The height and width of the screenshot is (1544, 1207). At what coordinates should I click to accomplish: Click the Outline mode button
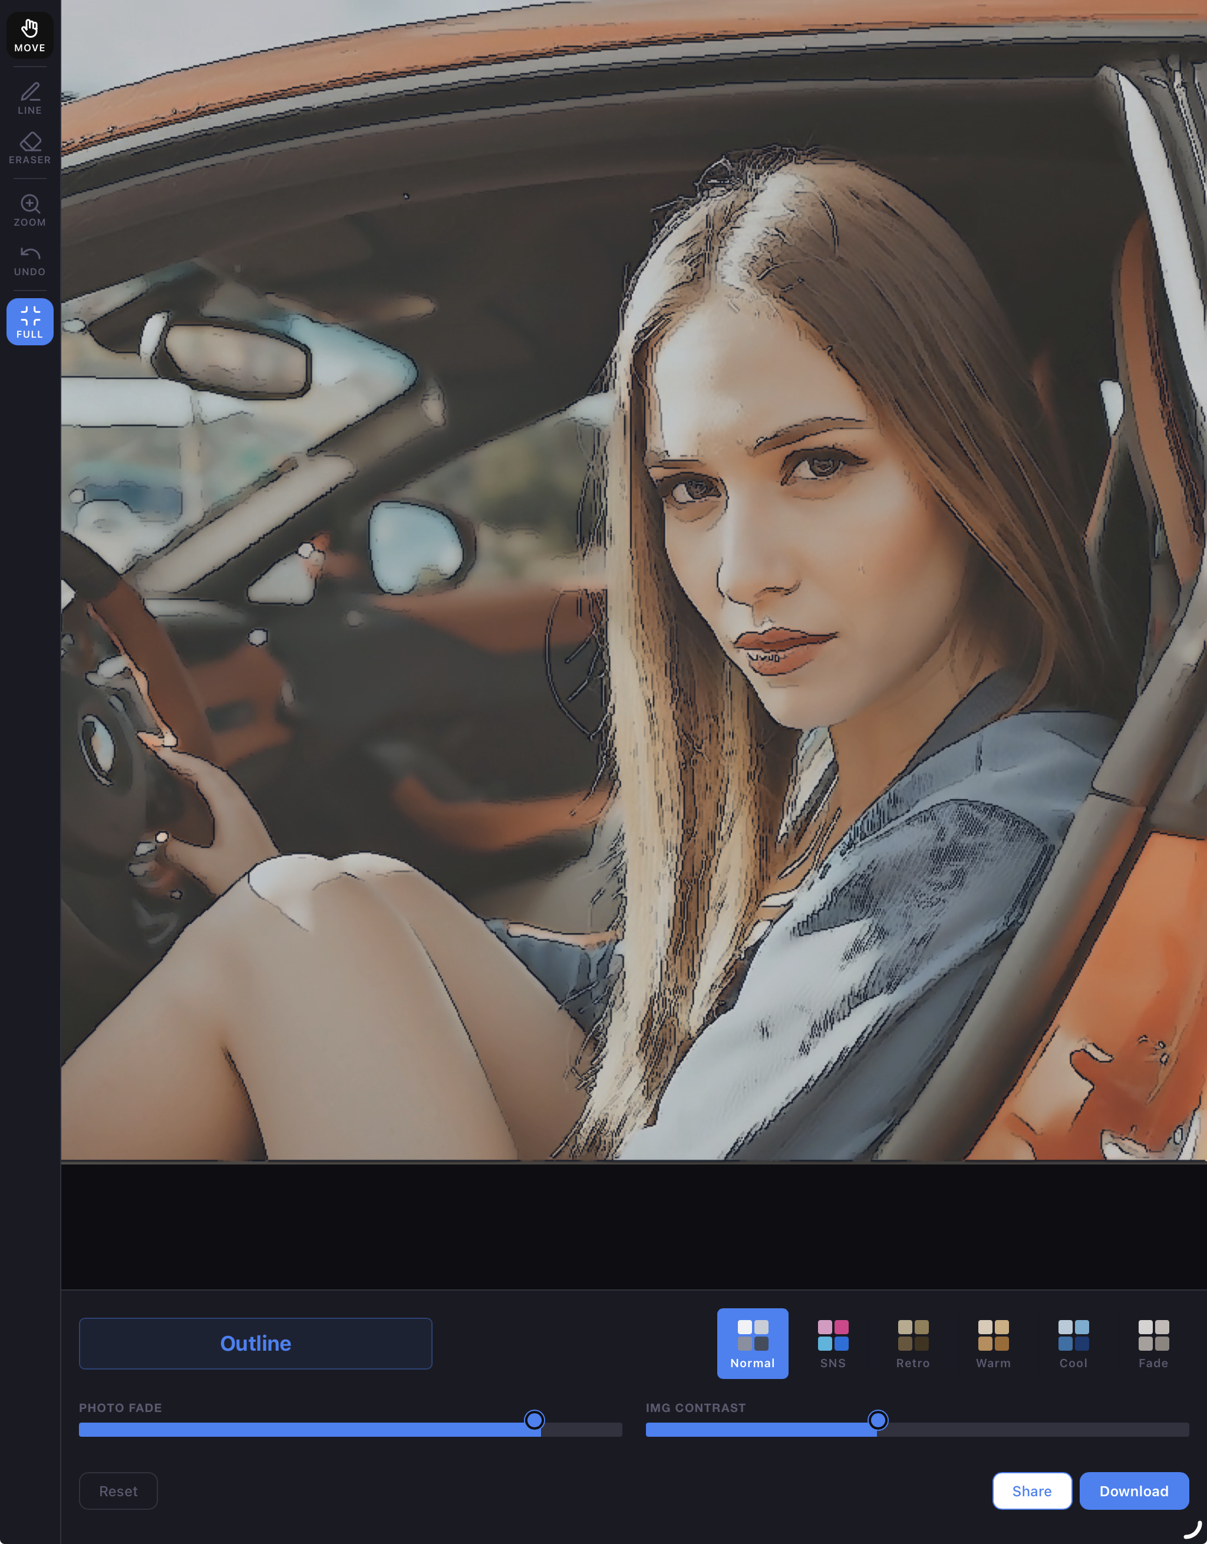(x=255, y=1343)
